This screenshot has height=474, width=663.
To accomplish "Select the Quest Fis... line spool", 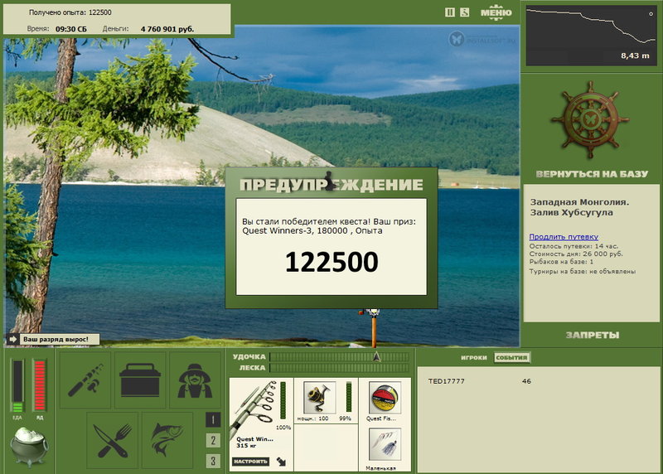I will pos(385,397).
